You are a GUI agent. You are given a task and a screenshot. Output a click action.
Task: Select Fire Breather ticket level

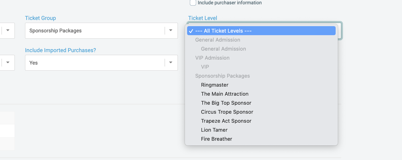[216, 139]
